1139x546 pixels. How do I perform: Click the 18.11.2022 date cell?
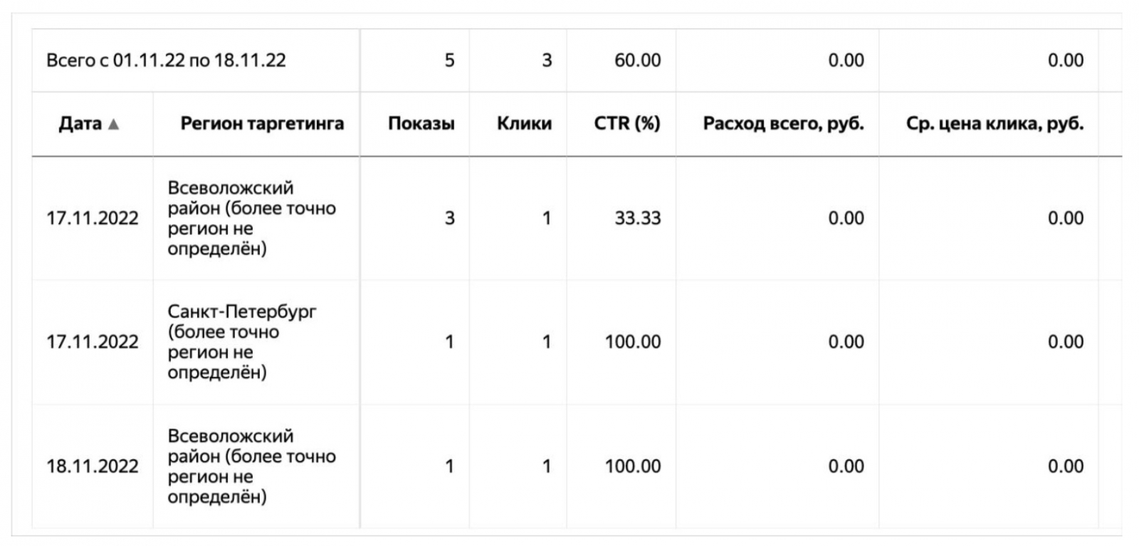pyautogui.click(x=93, y=466)
